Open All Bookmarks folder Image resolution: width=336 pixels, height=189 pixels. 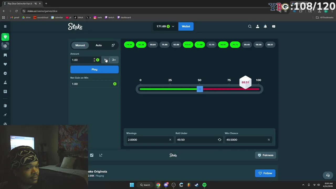click(x=325, y=18)
